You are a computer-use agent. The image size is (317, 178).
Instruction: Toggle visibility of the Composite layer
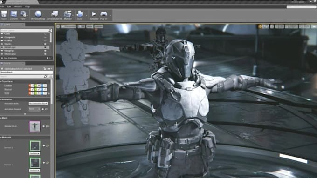[x=45, y=37]
